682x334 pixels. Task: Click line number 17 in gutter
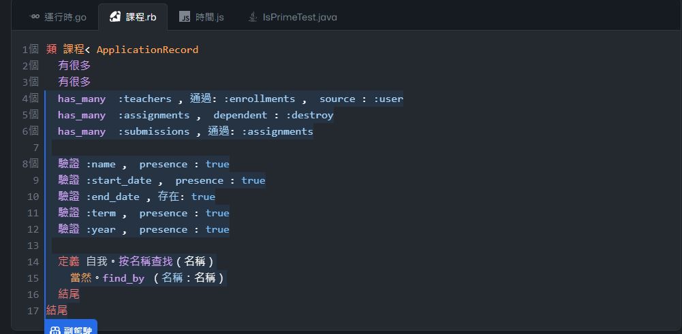pyautogui.click(x=33, y=311)
